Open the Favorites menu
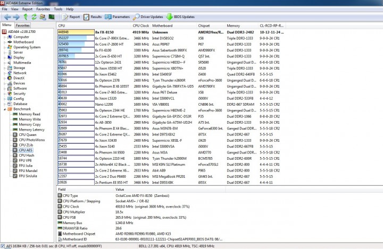383x249 pixels. (43, 9)
